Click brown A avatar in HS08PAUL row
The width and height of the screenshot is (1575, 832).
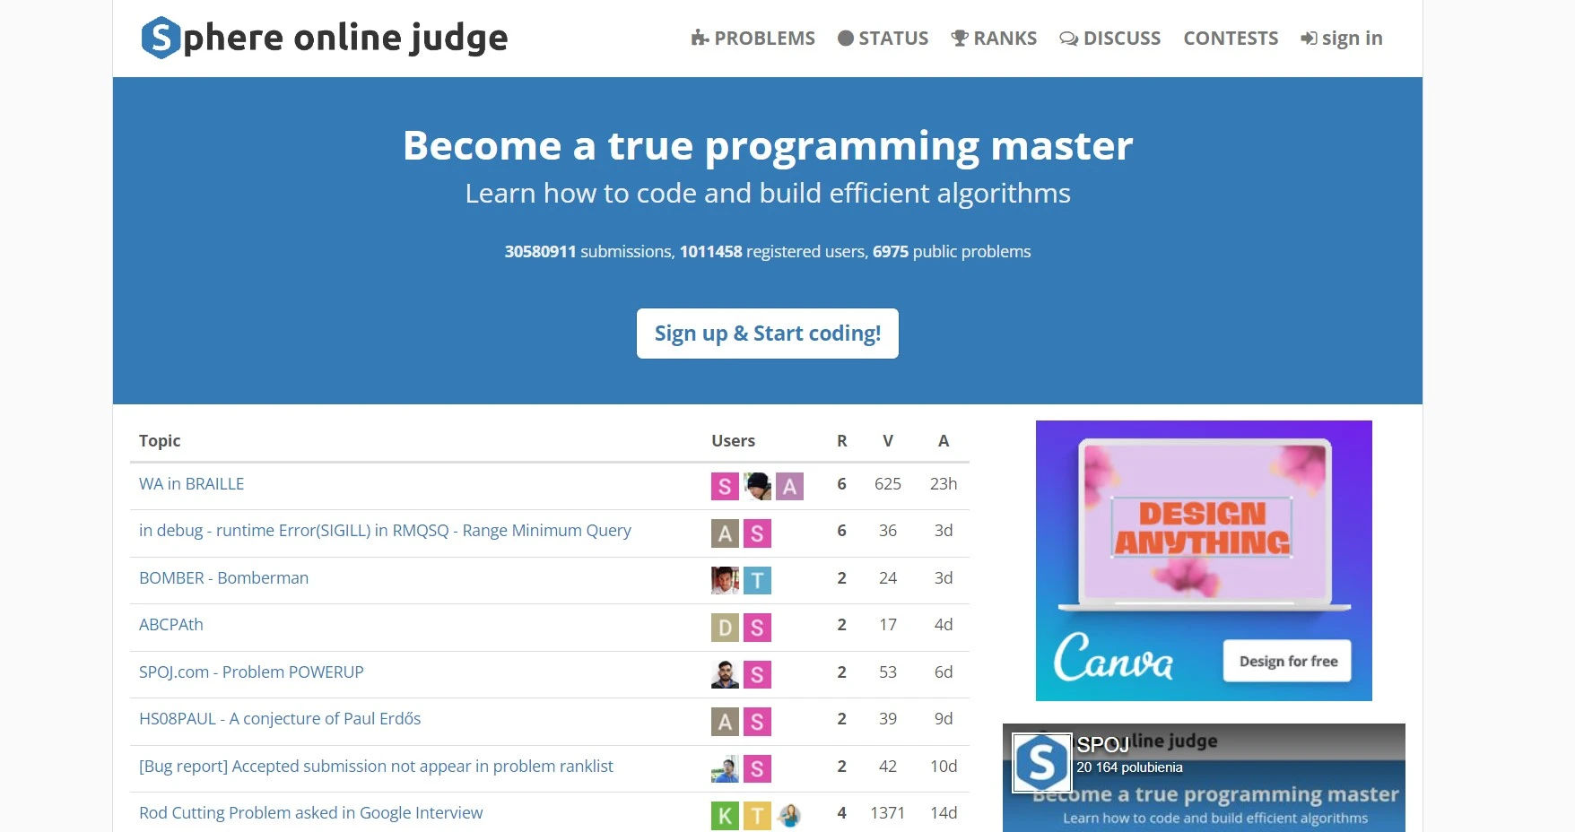click(x=726, y=722)
